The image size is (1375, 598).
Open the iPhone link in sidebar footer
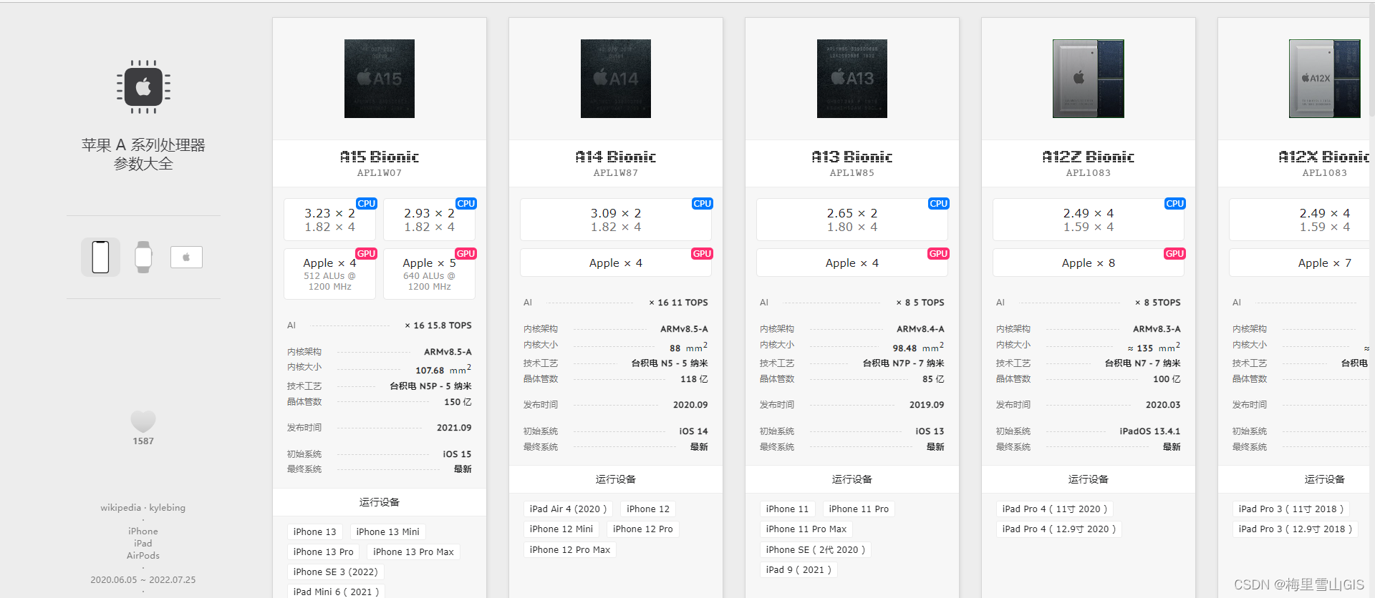tap(143, 531)
